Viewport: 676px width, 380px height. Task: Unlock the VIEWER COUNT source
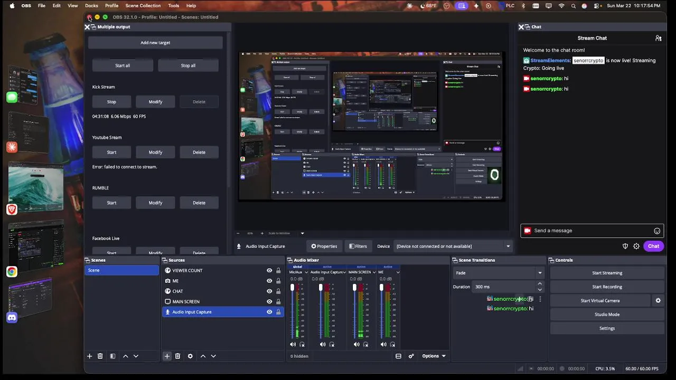pos(278,271)
